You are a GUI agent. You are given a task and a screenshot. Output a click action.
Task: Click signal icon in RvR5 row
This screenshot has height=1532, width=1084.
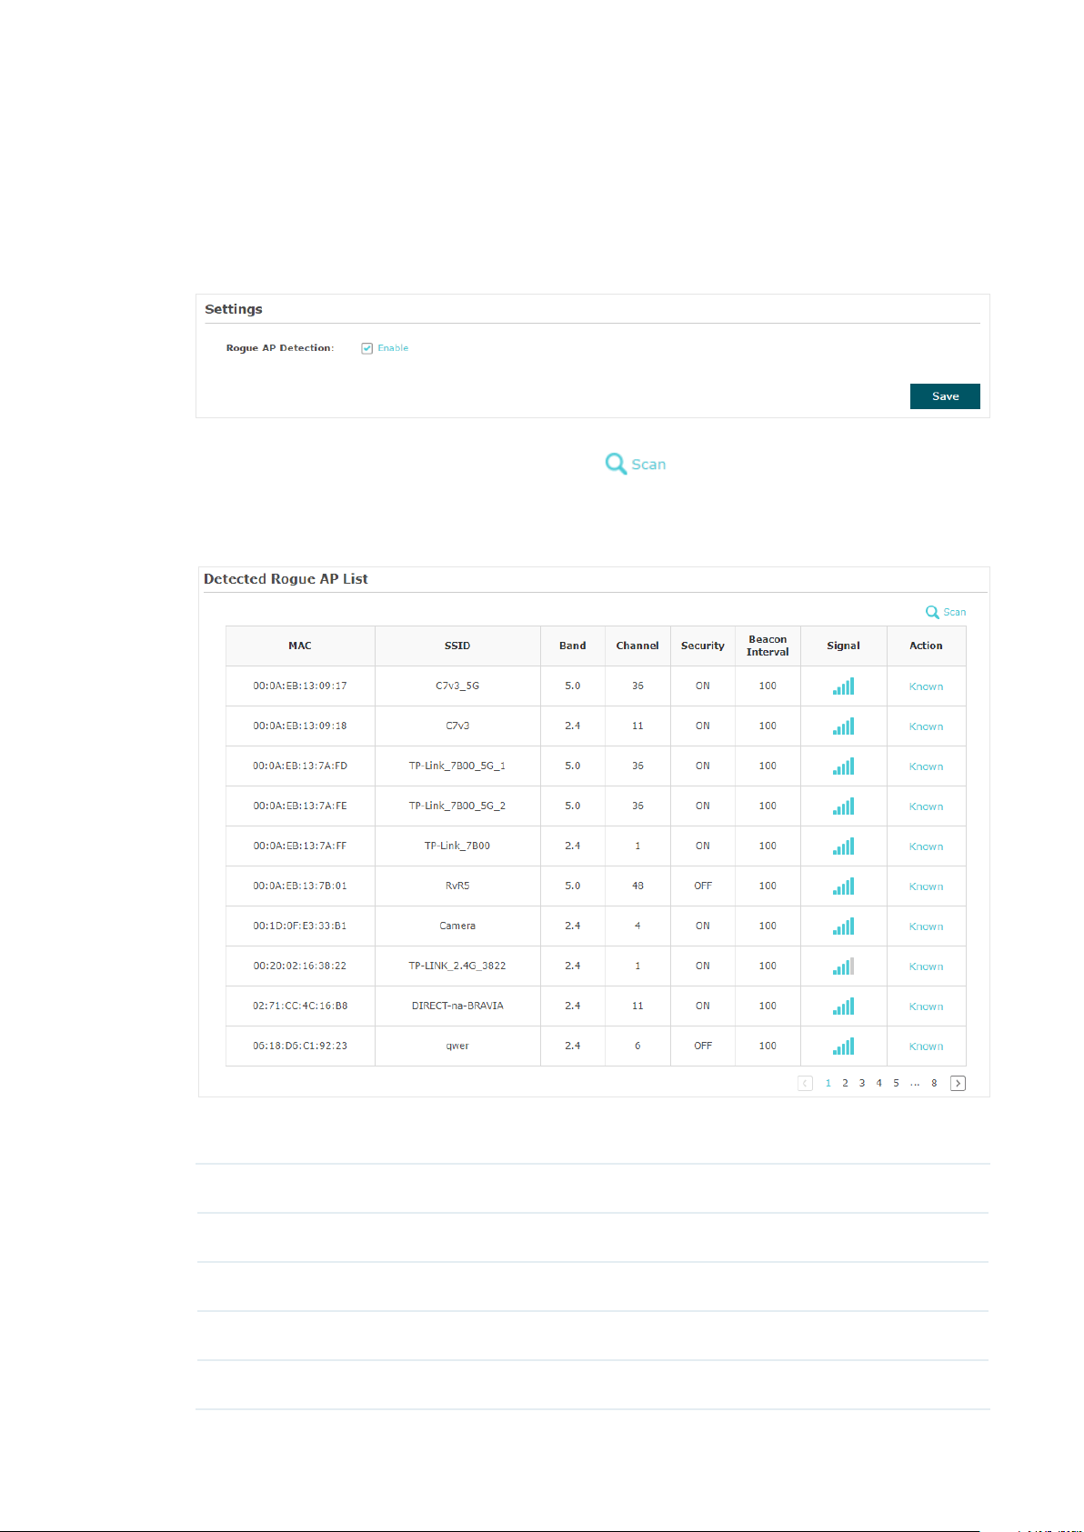coord(843,886)
